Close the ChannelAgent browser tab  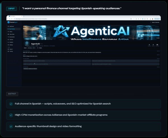click(22, 16)
